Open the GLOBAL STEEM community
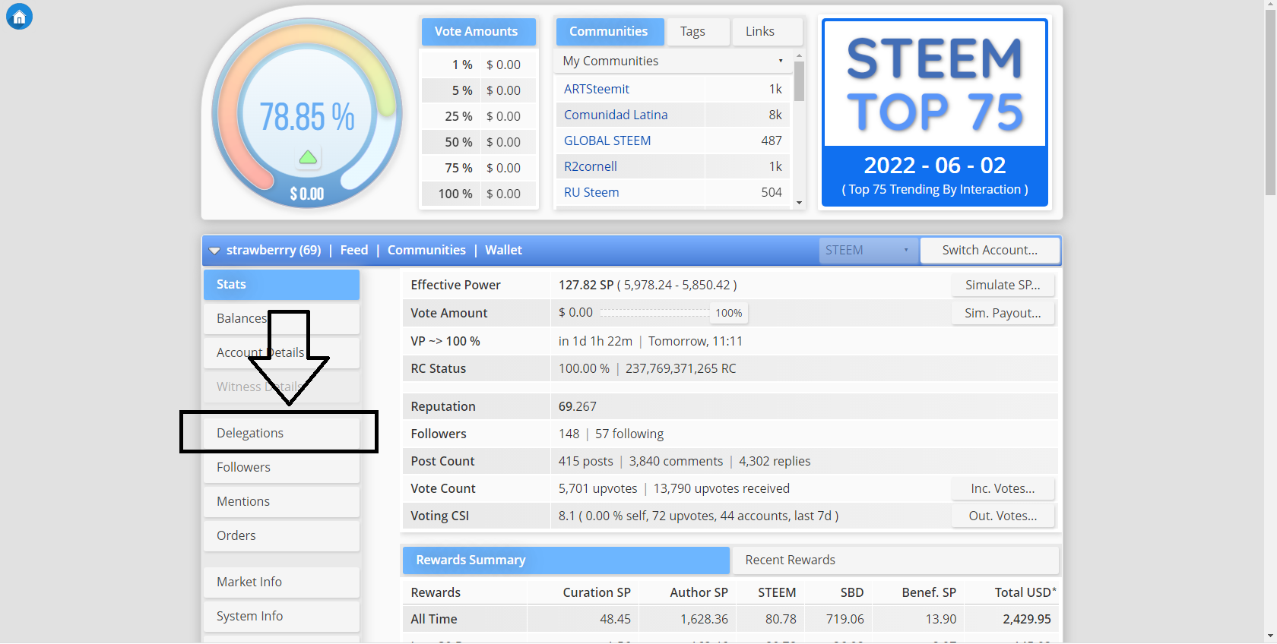 pos(607,140)
